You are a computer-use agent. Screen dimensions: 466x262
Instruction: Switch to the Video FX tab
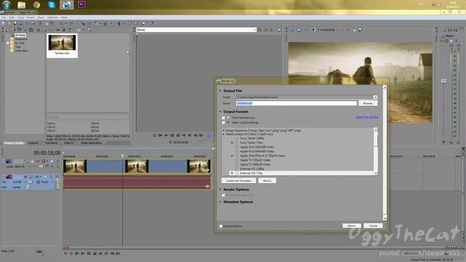69,143
